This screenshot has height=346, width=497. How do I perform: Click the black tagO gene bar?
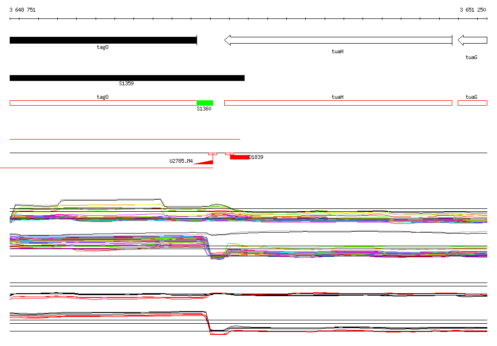pyautogui.click(x=103, y=40)
